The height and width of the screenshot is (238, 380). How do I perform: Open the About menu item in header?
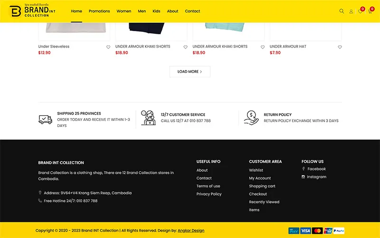172,11
